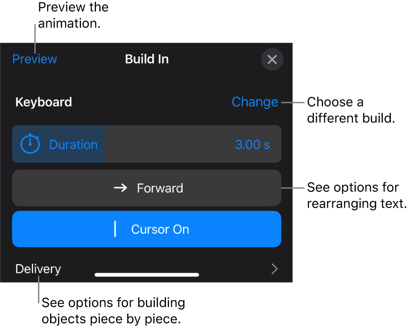This screenshot has height=331, width=411.
Task: Click the "Cursor On" text label
Action: (160, 229)
